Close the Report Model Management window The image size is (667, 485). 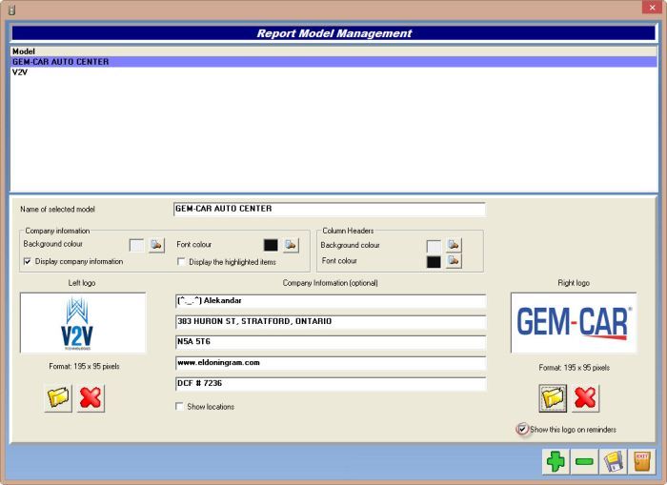click(x=652, y=8)
